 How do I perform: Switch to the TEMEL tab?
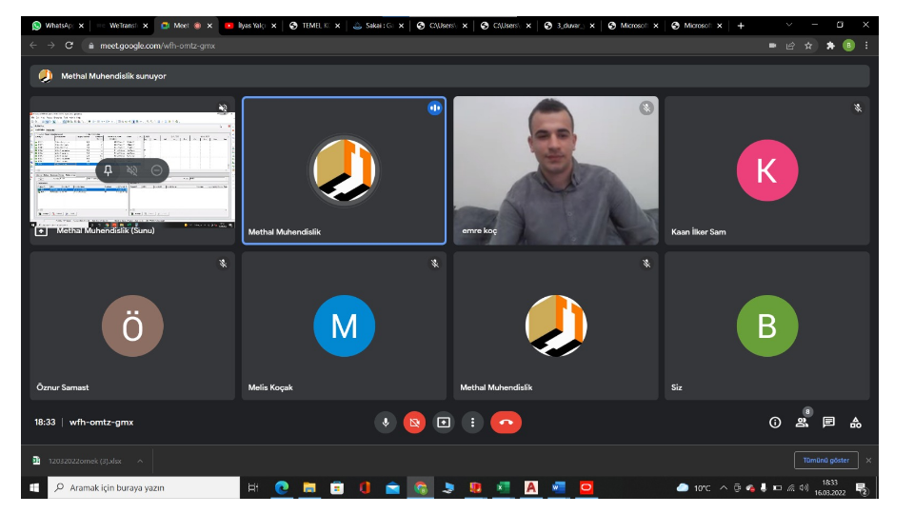click(315, 26)
